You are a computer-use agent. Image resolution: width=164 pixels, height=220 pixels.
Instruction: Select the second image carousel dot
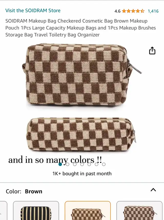(67, 164)
